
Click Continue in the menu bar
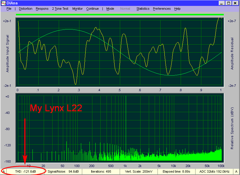(x=92, y=9)
